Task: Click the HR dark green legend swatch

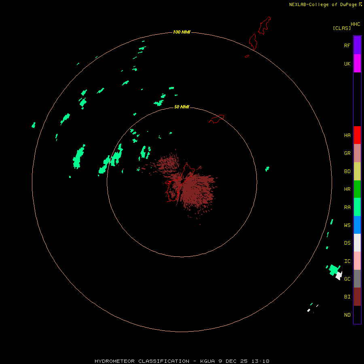Action: 357,189
